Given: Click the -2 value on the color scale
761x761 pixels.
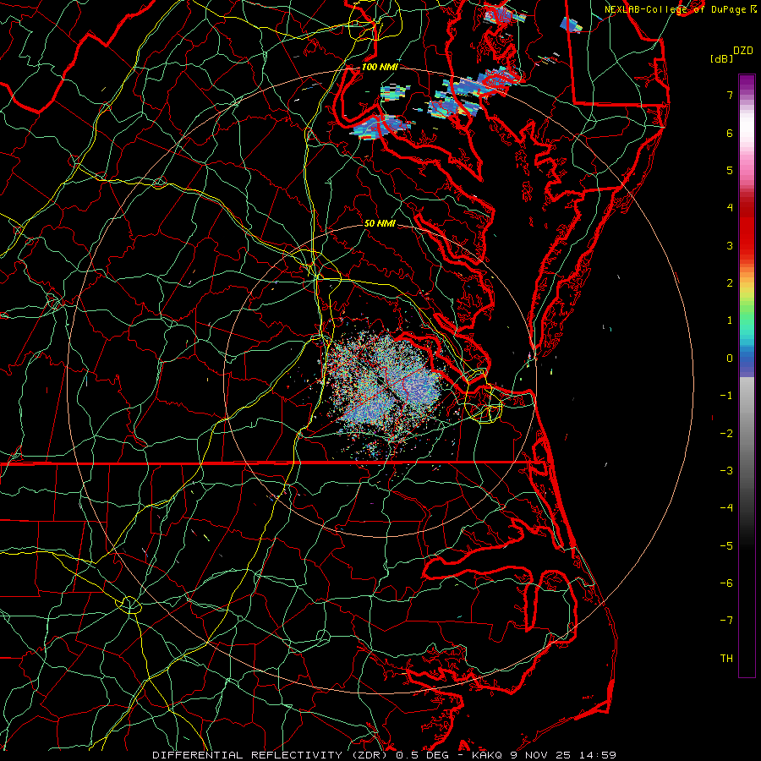Looking at the screenshot, I should click(x=726, y=434).
